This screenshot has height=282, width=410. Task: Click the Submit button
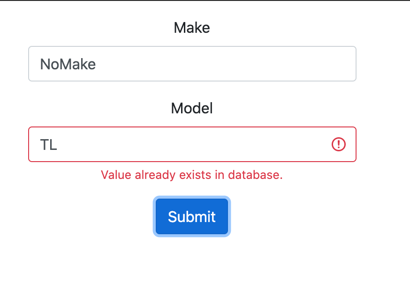pos(192,216)
